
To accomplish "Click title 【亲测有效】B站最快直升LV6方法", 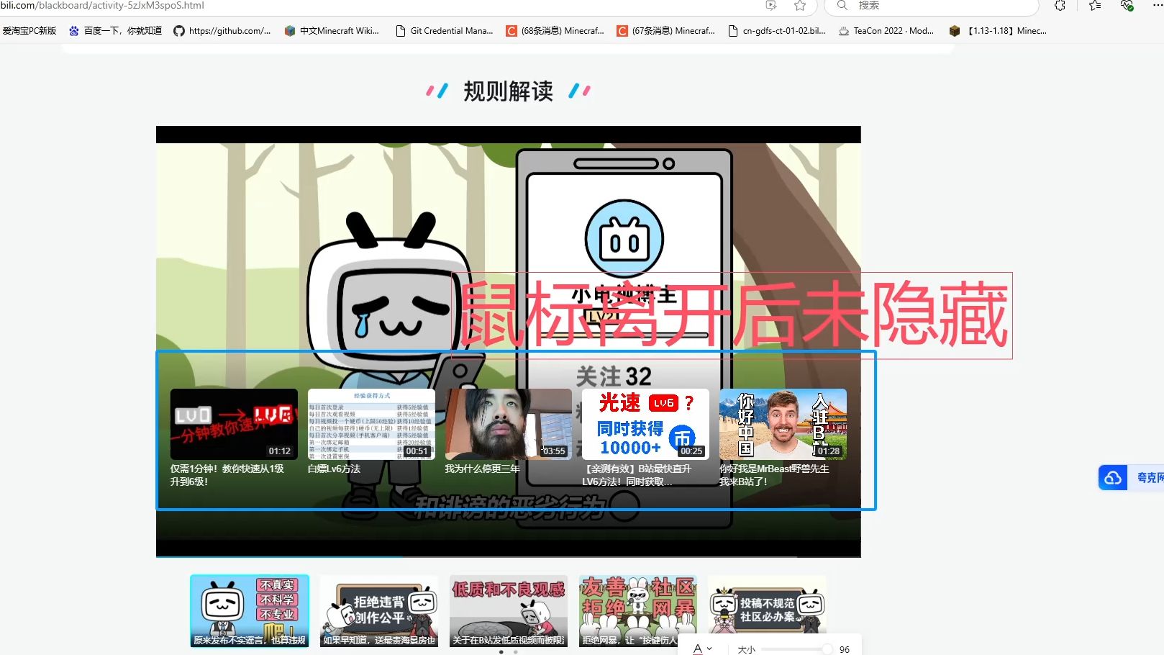I will [637, 475].
